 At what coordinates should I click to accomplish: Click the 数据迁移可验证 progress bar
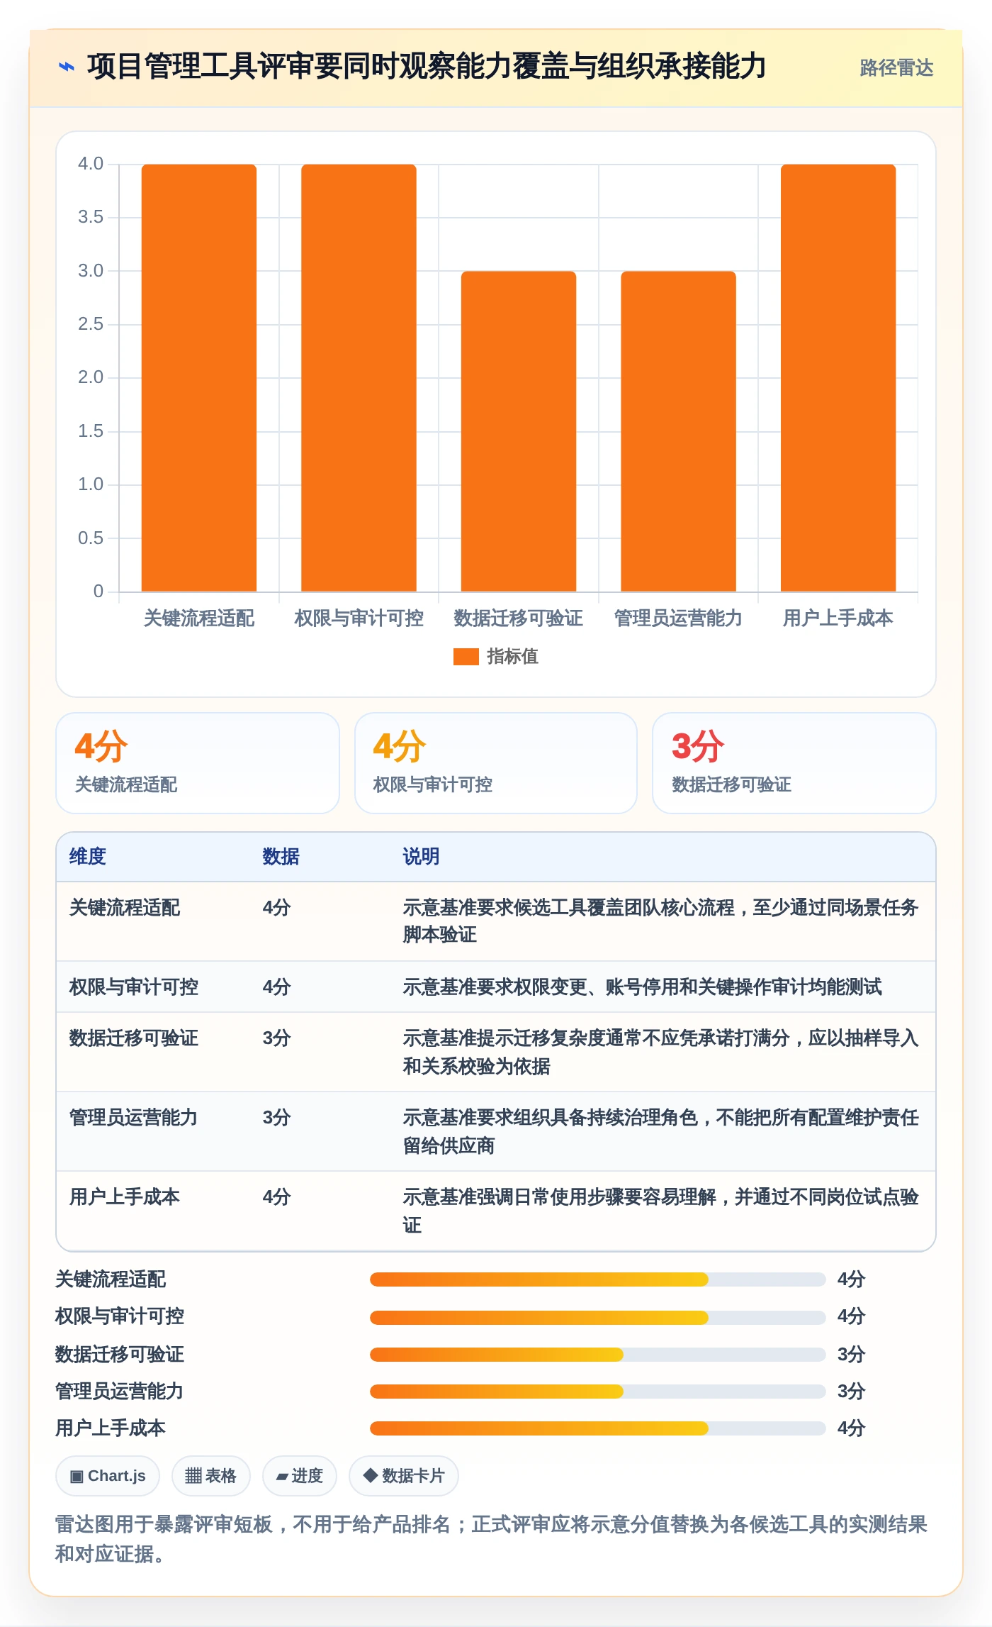pyautogui.click(x=597, y=1355)
